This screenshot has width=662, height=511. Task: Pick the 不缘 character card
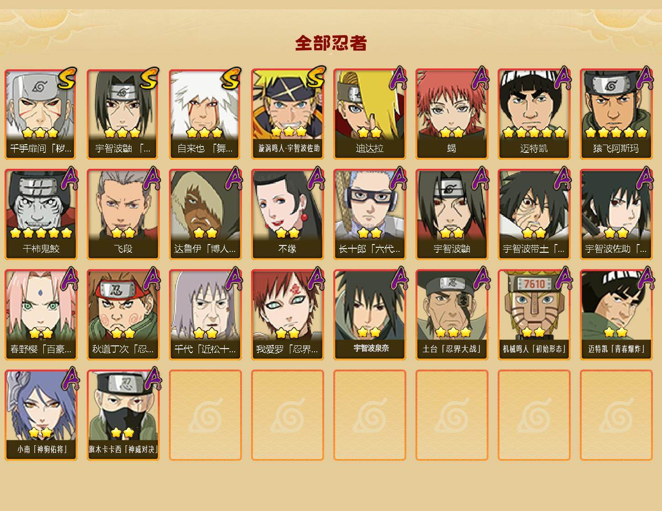pos(288,214)
